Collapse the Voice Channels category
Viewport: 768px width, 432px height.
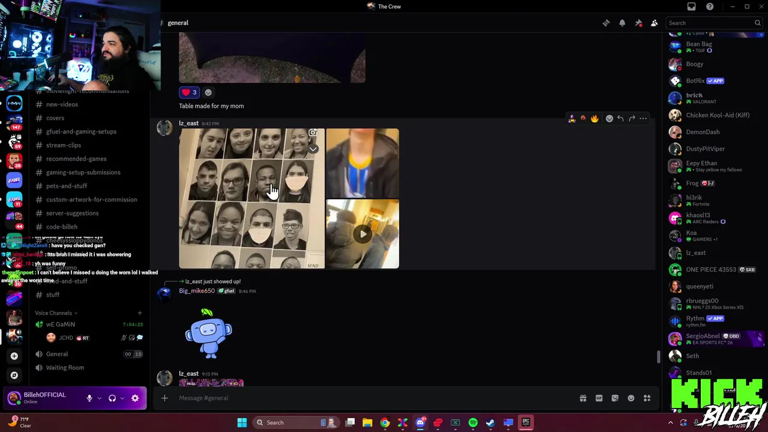click(x=56, y=313)
